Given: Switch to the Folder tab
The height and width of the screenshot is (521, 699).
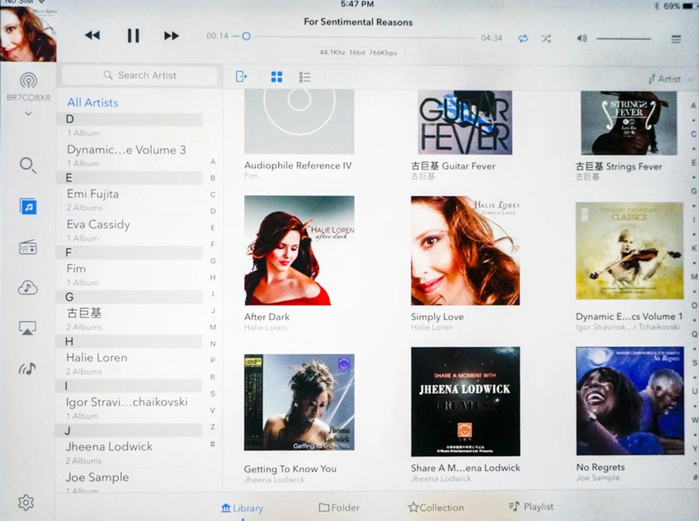Looking at the screenshot, I should click(x=339, y=507).
